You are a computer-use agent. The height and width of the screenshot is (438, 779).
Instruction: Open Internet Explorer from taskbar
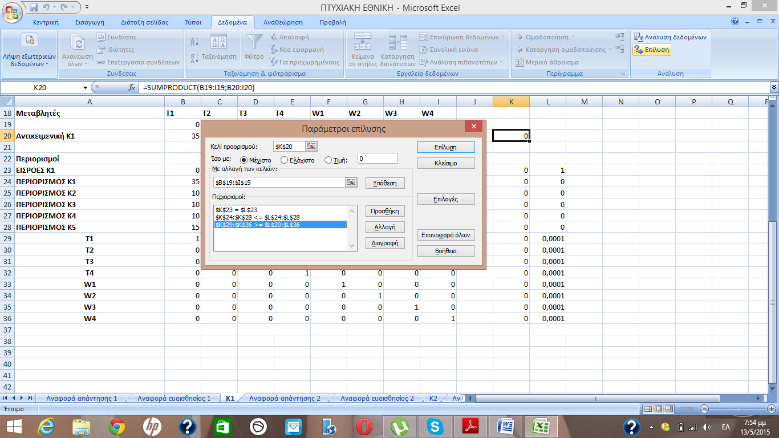46,426
